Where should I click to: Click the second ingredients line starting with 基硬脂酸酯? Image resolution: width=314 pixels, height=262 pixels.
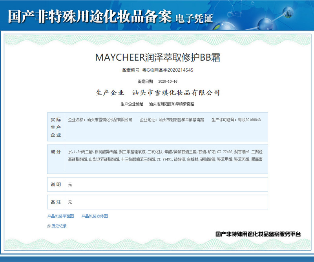coord(165,159)
